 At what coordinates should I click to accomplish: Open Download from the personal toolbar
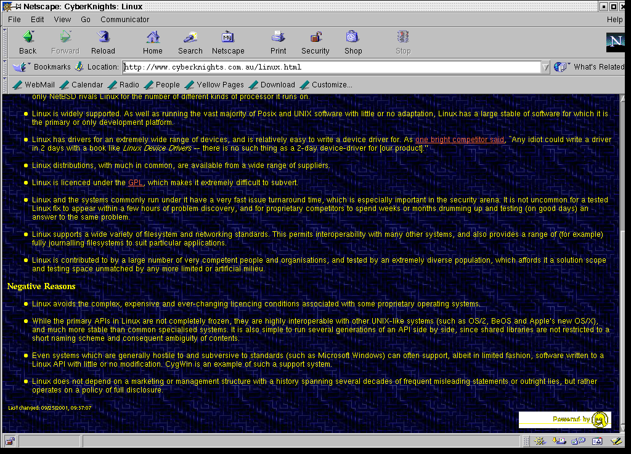(272, 85)
